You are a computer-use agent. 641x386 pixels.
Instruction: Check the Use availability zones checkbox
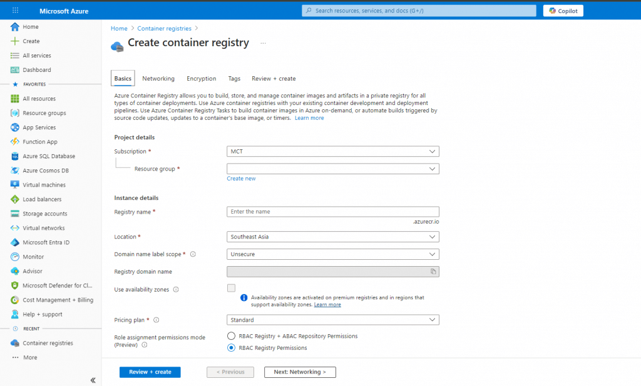coord(232,288)
